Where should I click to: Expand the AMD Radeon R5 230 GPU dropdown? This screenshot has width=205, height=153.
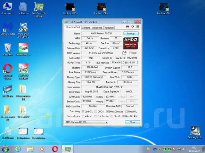click(86, 122)
